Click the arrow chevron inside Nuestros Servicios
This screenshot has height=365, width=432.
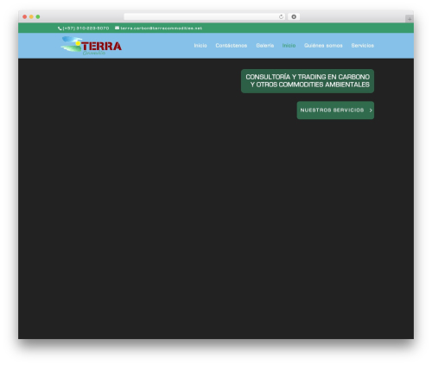pos(371,110)
